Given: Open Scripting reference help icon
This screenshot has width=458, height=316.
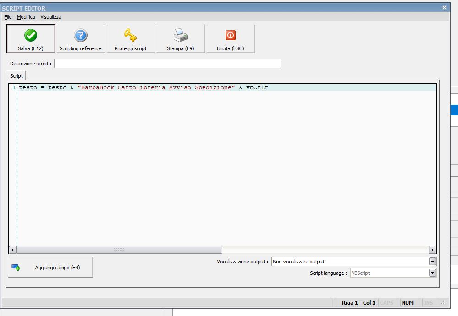Looking at the screenshot, I should (81, 35).
